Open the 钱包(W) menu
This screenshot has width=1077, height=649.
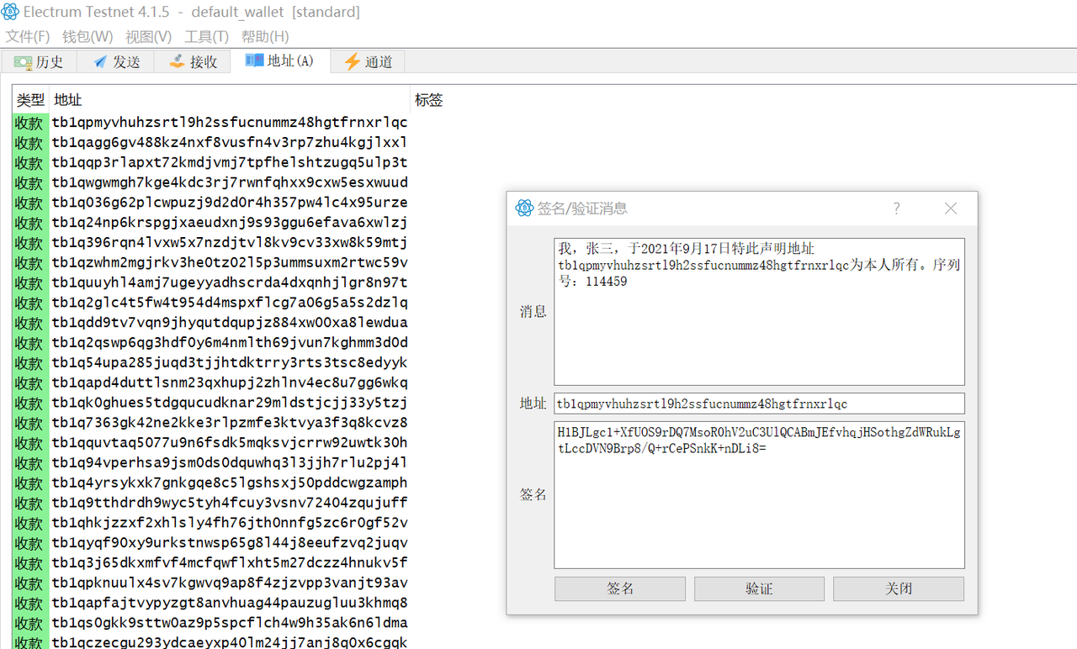tap(88, 37)
